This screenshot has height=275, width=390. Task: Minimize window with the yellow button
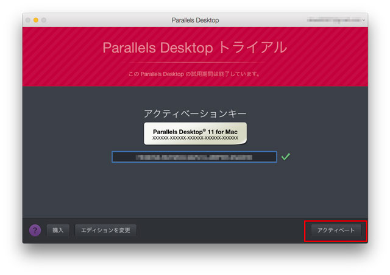coord(36,20)
